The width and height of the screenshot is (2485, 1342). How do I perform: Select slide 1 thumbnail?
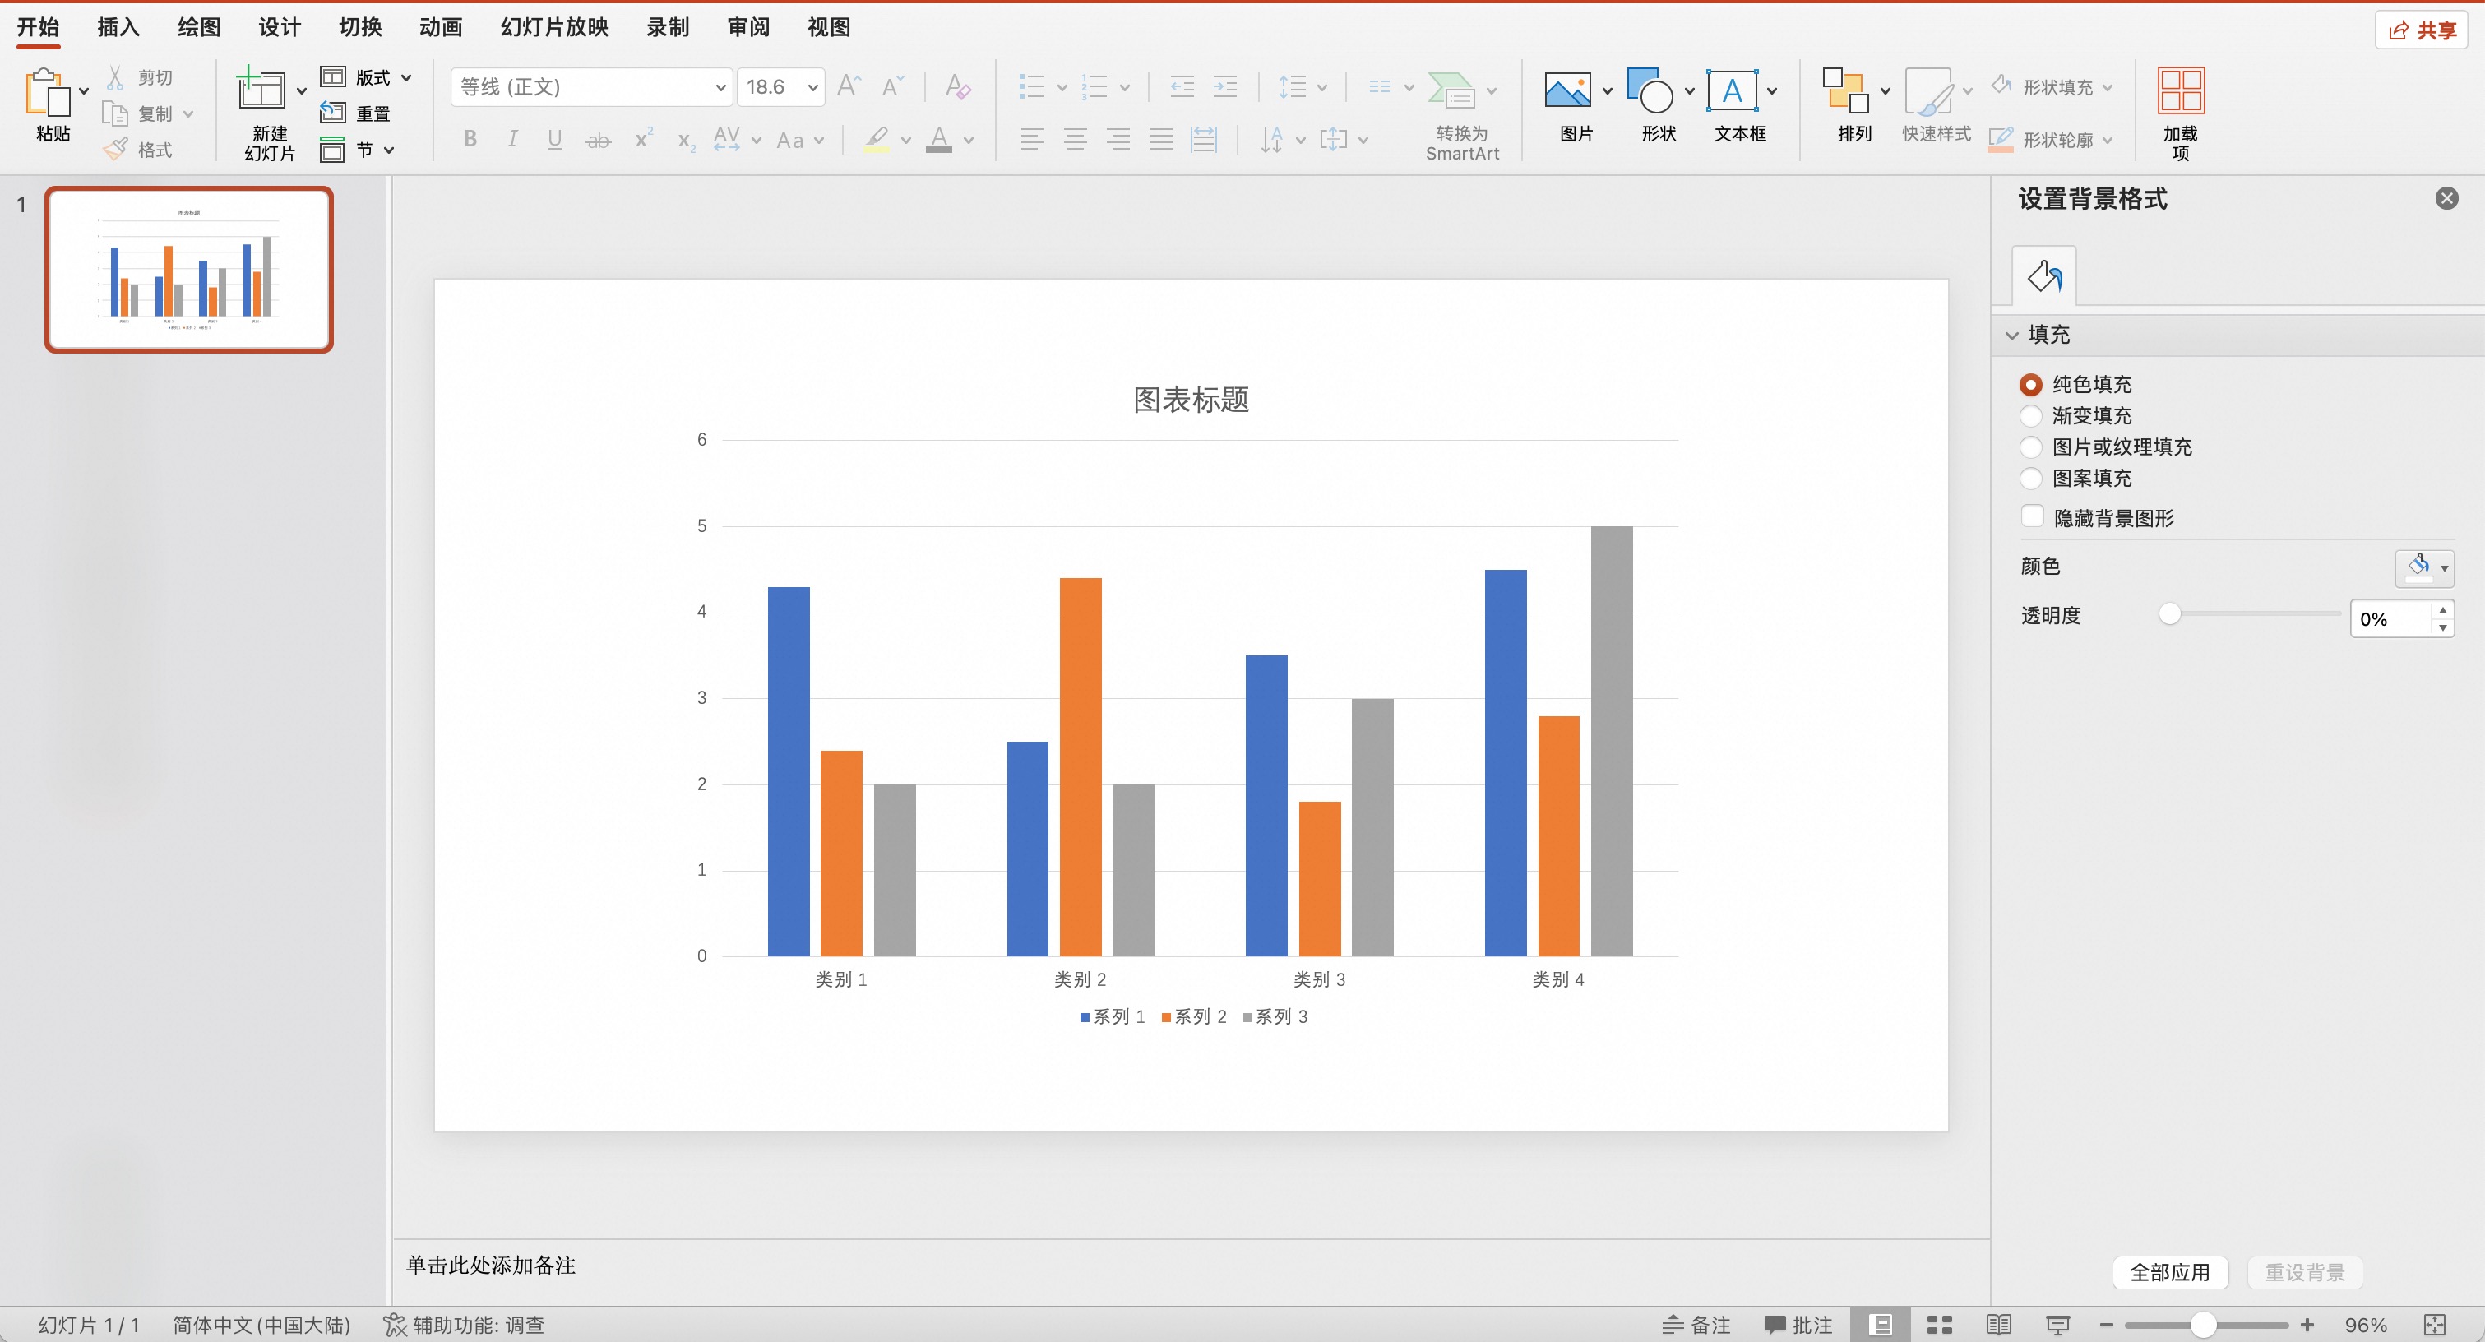coord(189,269)
